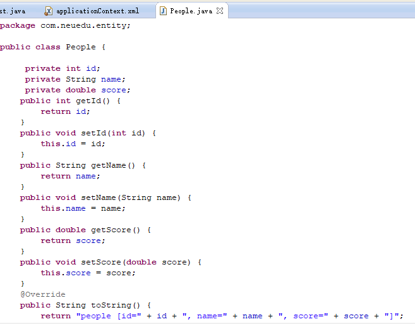Select the People.java editor tab

tap(191, 11)
